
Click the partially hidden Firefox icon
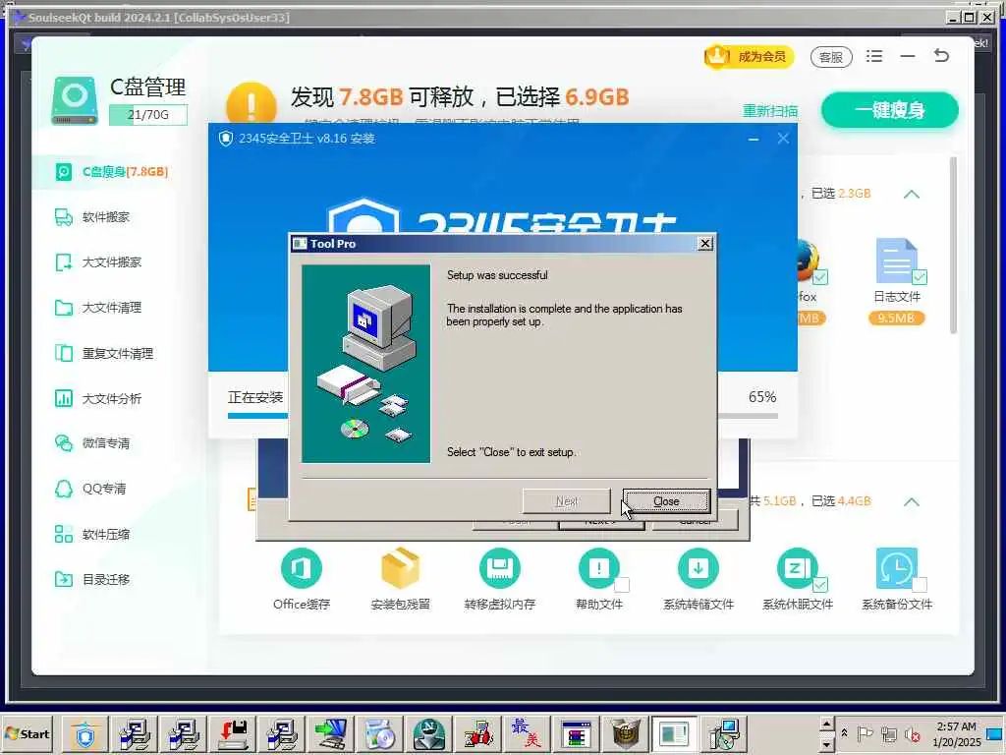click(808, 260)
